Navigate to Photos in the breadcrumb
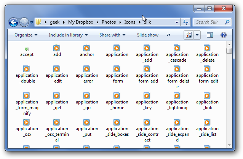Viewport: 243px width, 159px height. (109, 22)
